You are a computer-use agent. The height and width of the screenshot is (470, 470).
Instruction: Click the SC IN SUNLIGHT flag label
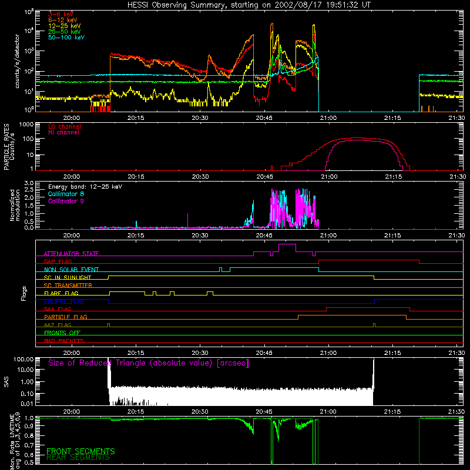point(68,277)
